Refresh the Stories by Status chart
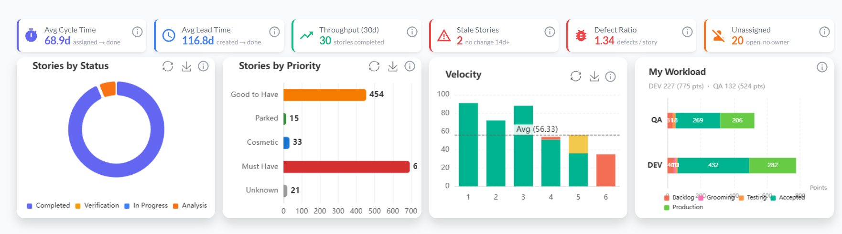This screenshot has height=234, width=842. (x=168, y=66)
